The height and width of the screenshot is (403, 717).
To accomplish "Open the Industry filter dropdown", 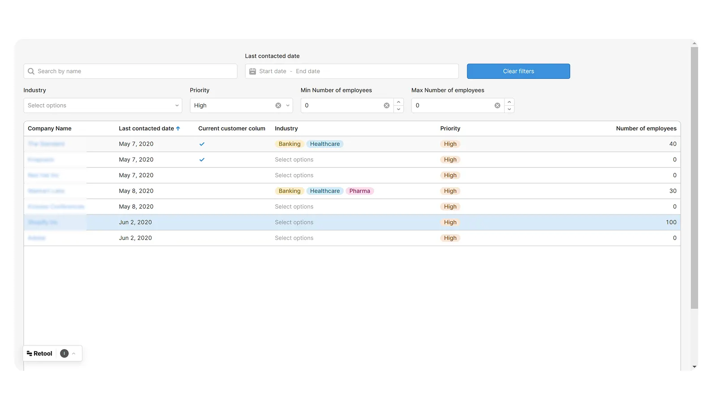I will [x=103, y=106].
